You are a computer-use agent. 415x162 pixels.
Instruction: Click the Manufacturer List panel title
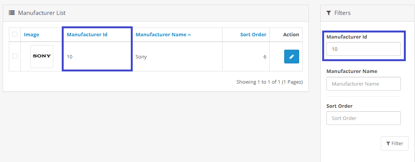click(x=42, y=13)
